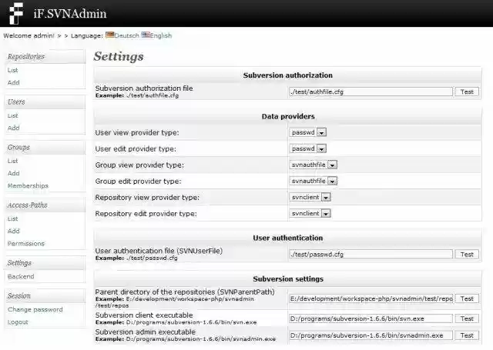Test the user authentication file path
Image resolution: width=493 pixels, height=350 pixels.
click(x=466, y=254)
